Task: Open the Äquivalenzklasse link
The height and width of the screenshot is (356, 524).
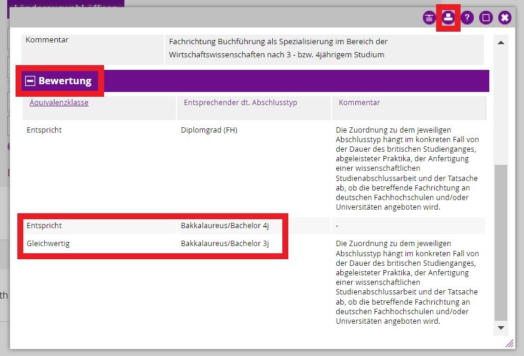Action: pos(59,102)
